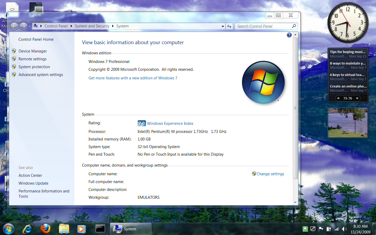Click the vertical scrollbar thumb

pos(295,108)
